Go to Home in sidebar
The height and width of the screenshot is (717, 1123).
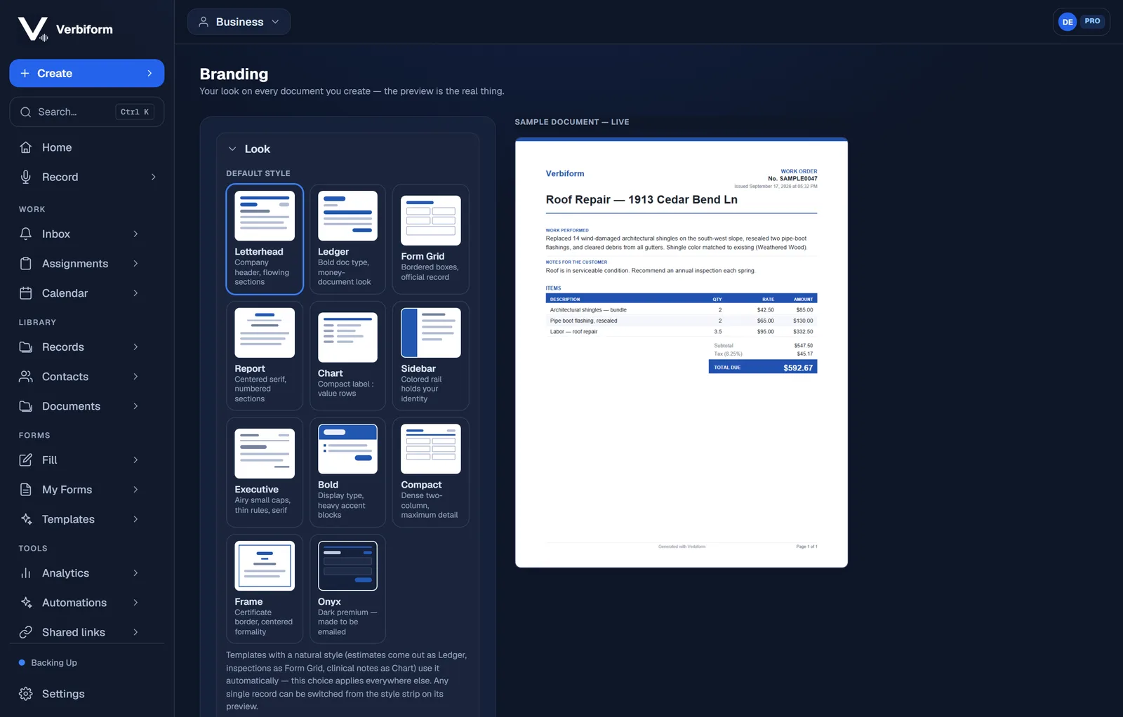point(87,147)
